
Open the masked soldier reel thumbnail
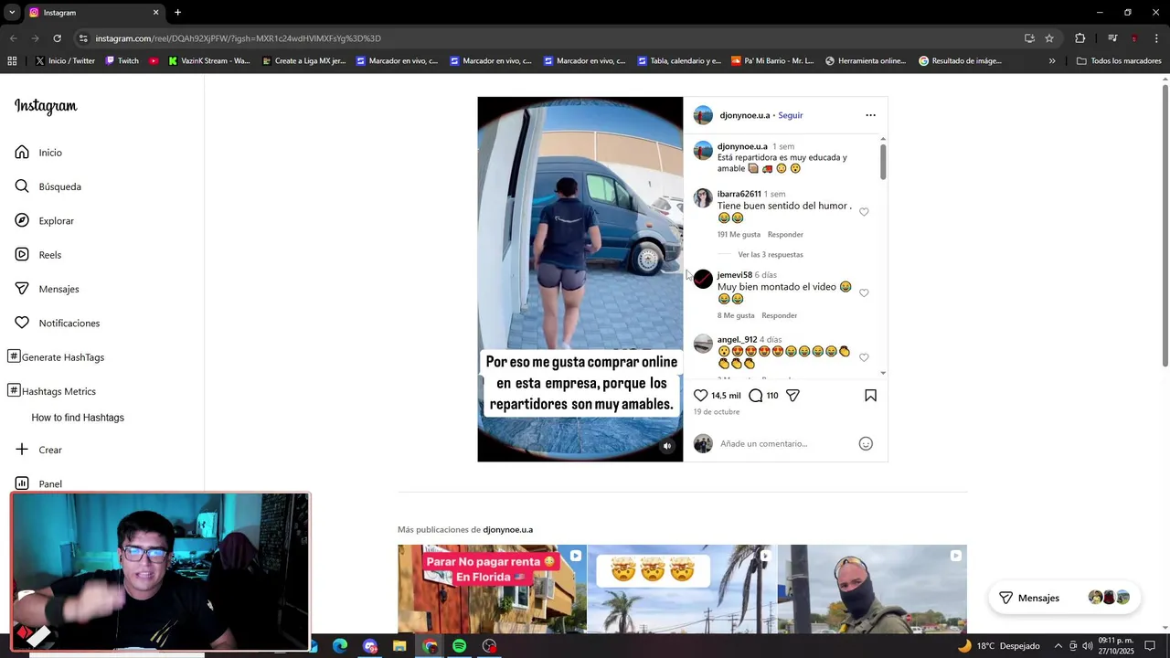click(872, 589)
